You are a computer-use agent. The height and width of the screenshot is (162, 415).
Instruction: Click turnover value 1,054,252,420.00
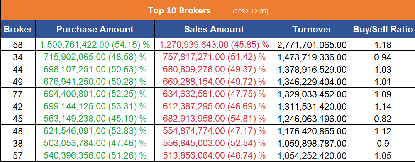click(x=312, y=156)
